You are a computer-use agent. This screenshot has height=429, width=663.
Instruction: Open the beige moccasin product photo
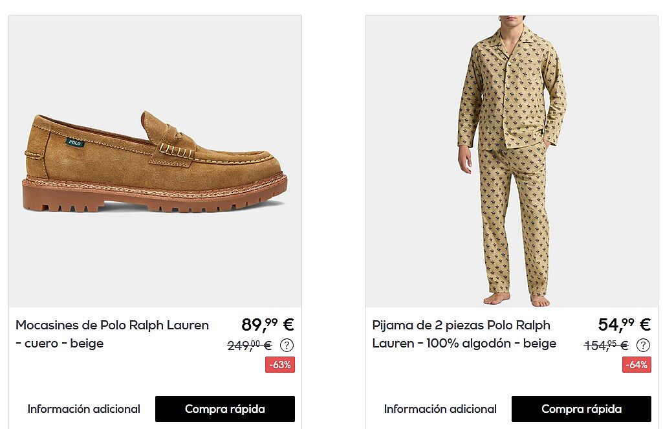155,162
